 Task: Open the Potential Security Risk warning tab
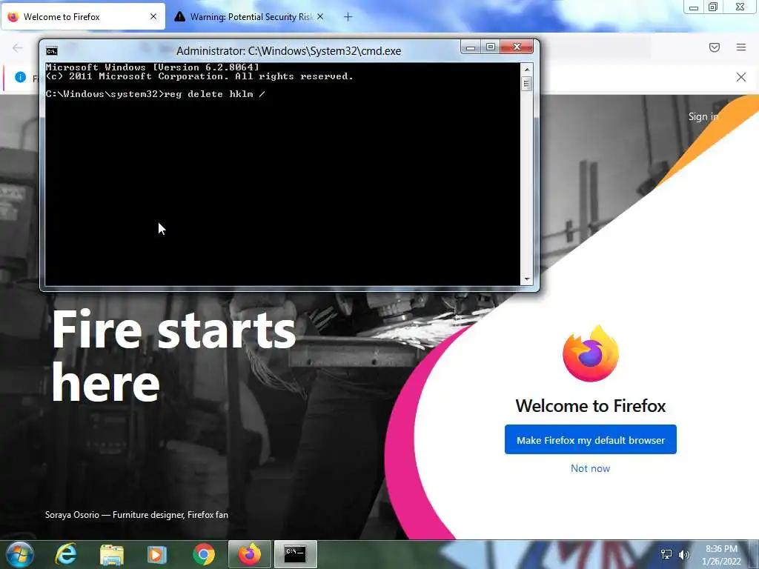pos(249,17)
